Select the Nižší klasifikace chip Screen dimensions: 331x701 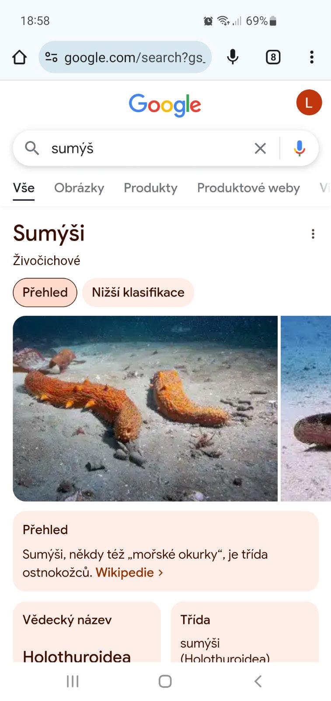tap(138, 292)
